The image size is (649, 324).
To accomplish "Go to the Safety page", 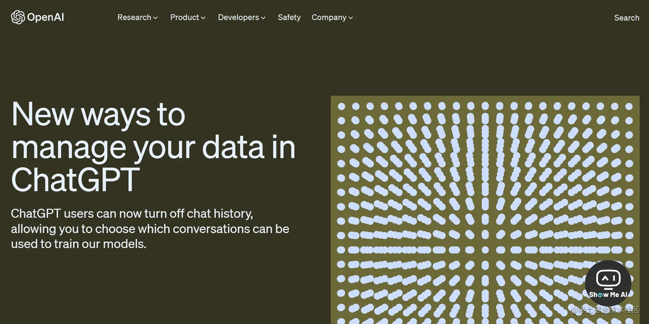I will click(289, 18).
